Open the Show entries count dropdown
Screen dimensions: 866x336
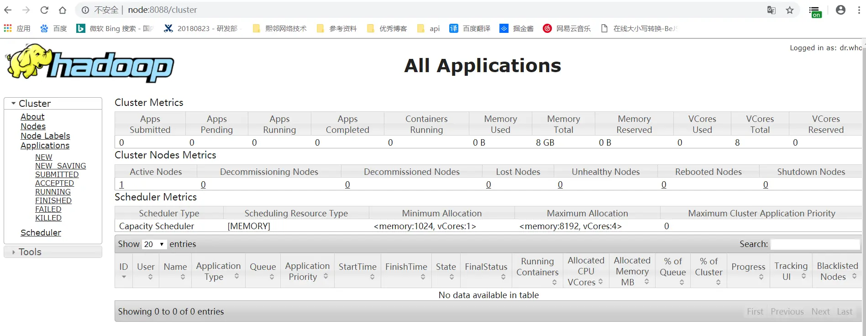(x=154, y=244)
